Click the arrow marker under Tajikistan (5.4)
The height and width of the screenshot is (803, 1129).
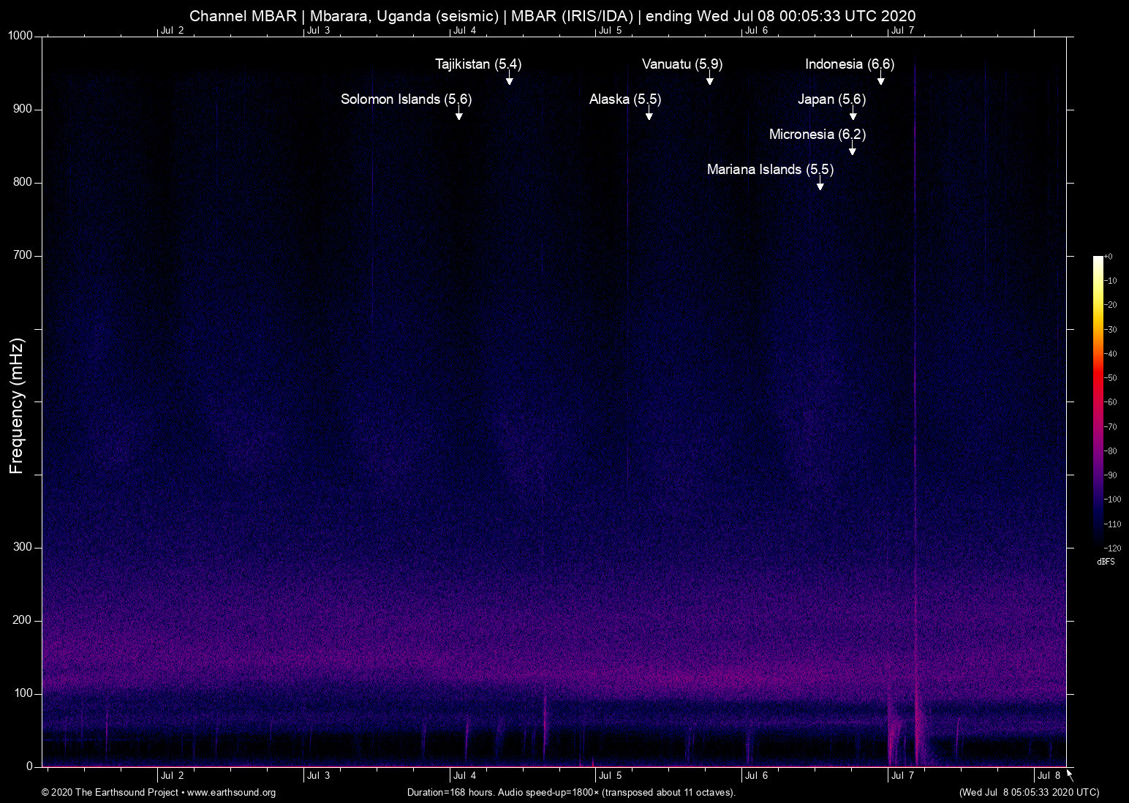pyautogui.click(x=509, y=80)
